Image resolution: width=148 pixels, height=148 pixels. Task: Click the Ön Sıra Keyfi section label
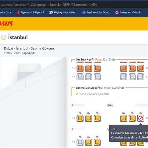(85, 59)
